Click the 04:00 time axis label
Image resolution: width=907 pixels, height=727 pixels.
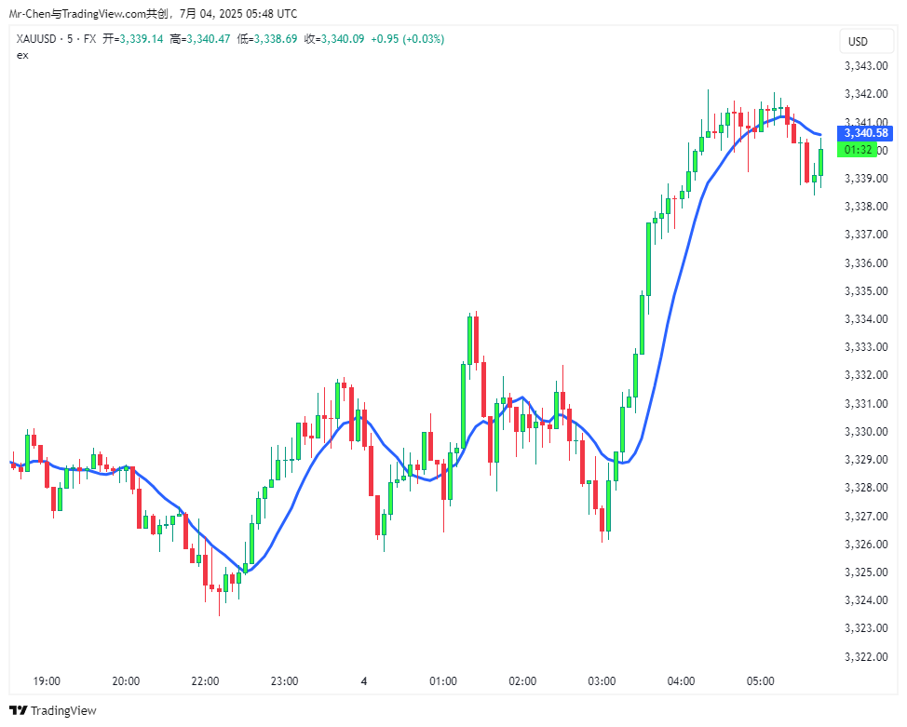681,680
